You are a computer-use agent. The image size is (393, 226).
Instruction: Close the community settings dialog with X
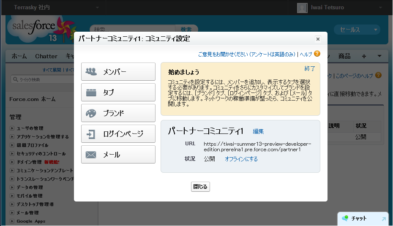[x=318, y=39]
